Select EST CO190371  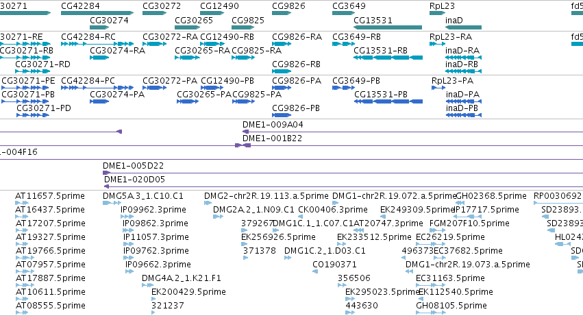coord(334,265)
